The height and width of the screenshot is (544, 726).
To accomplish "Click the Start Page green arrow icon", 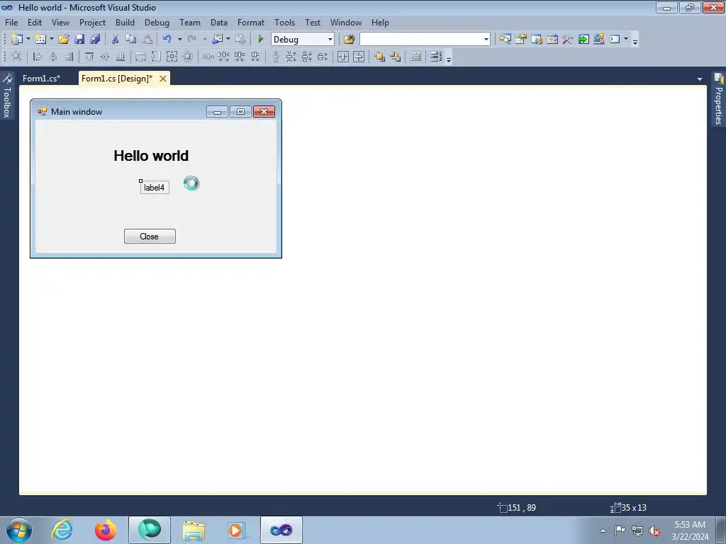I will (583, 40).
